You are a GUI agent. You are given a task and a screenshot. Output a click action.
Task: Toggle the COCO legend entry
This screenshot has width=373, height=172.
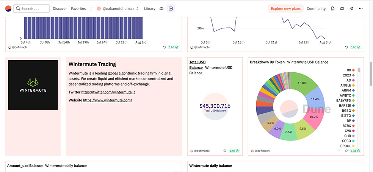(x=348, y=141)
